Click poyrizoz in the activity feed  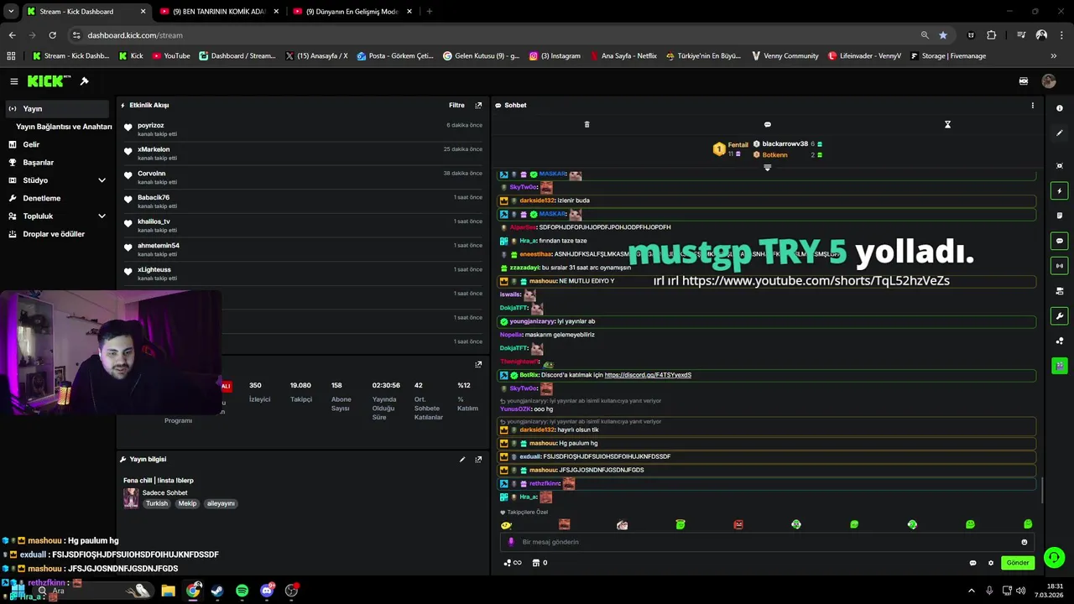pos(151,125)
